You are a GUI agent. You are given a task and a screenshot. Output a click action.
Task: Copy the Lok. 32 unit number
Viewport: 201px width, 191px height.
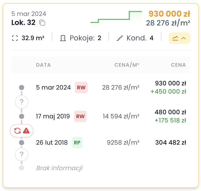[x=42, y=23]
